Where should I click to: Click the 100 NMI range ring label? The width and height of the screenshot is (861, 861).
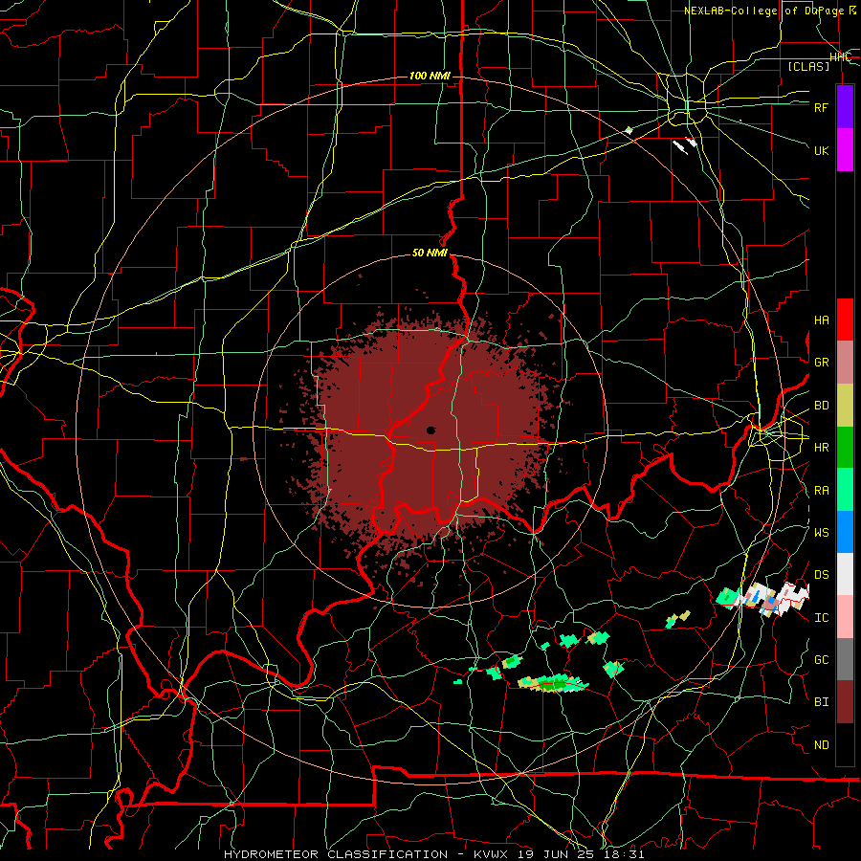pyautogui.click(x=430, y=76)
